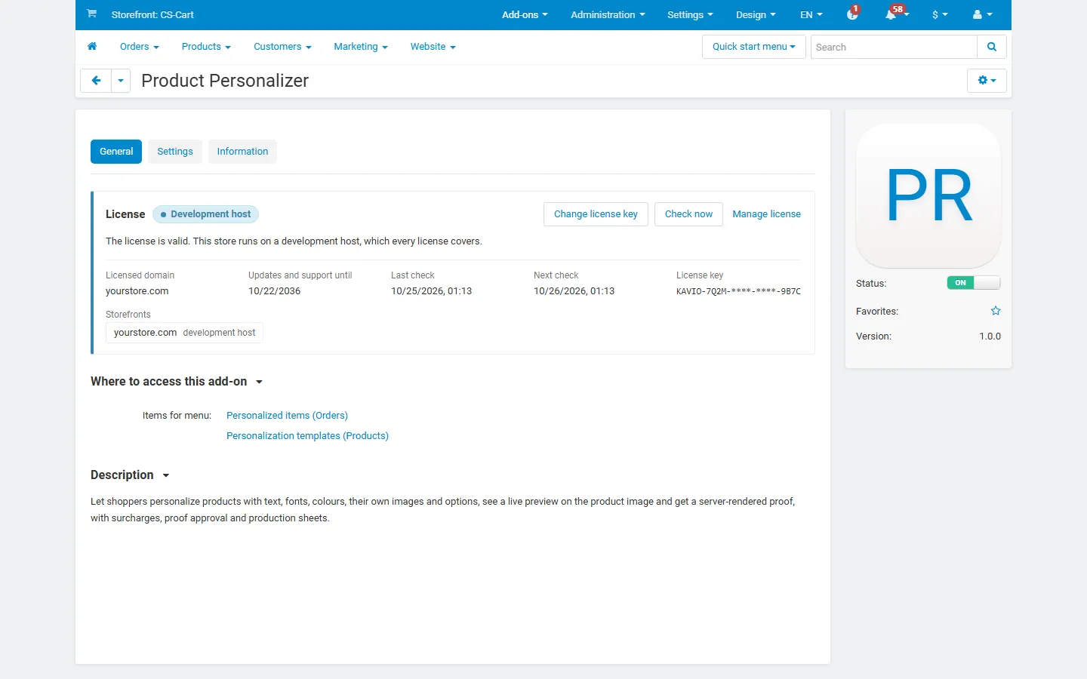
Task: Click the back arrow button
Action: pyautogui.click(x=96, y=81)
